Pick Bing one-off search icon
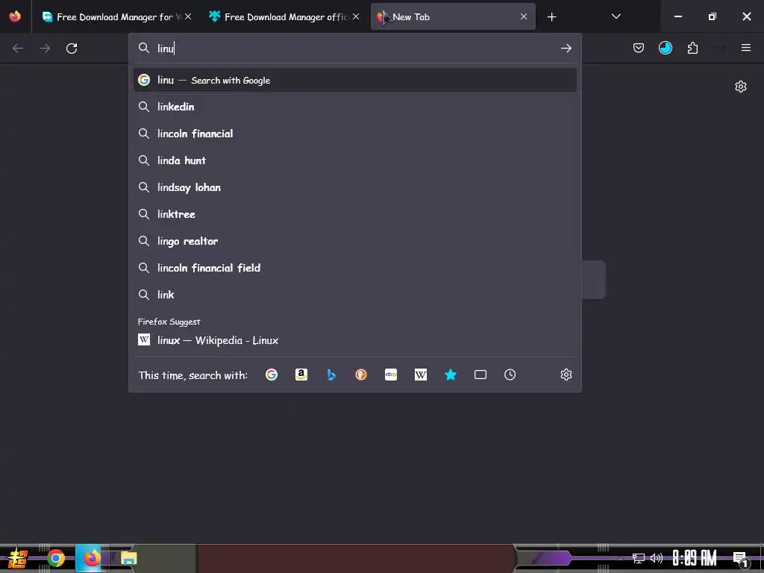 pyautogui.click(x=331, y=375)
